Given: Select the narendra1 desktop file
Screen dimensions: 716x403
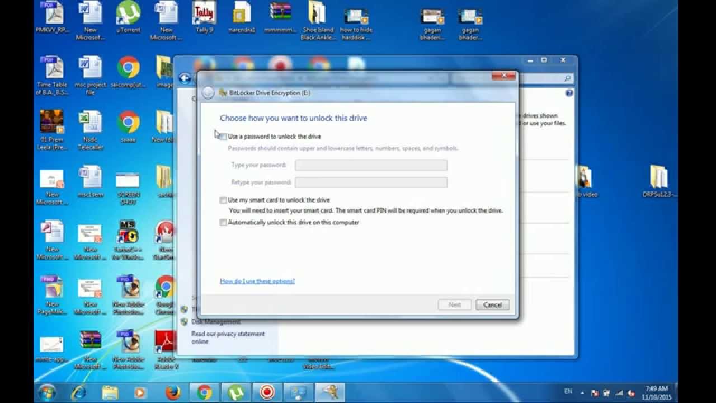Looking at the screenshot, I should (x=242, y=18).
